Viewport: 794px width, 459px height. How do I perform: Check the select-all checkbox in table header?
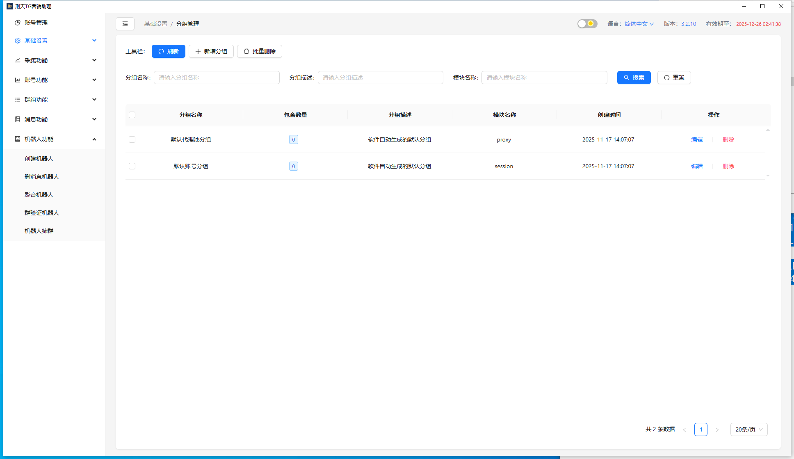(132, 115)
